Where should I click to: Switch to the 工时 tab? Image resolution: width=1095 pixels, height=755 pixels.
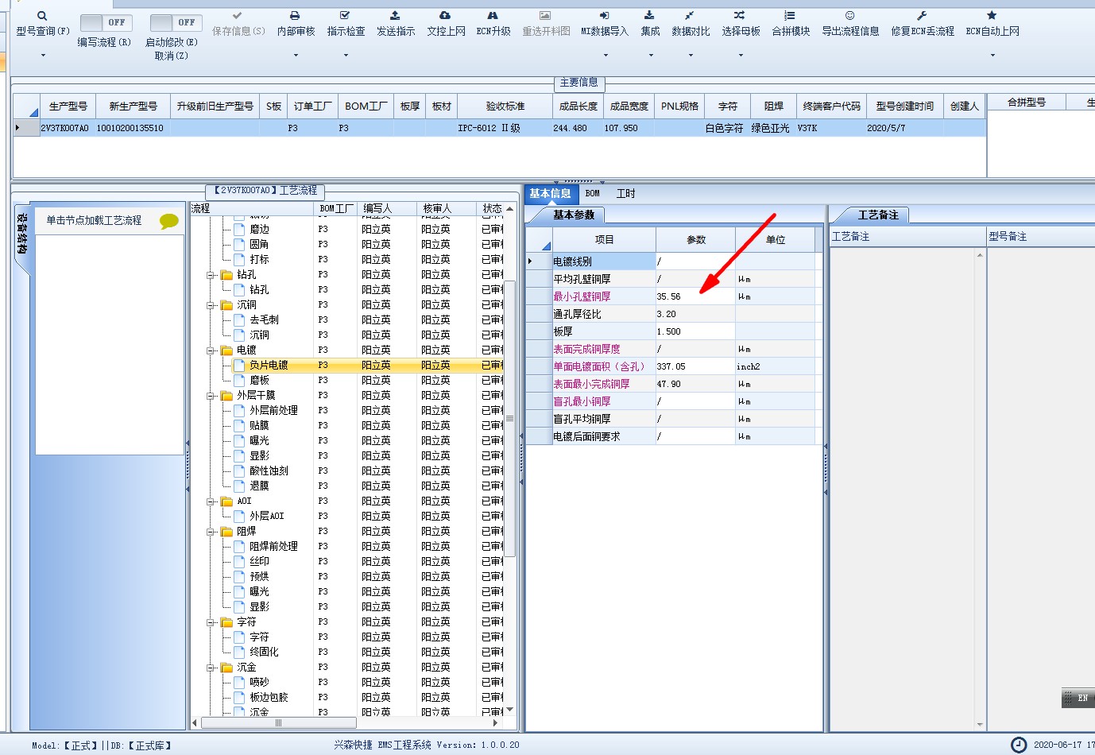626,193
